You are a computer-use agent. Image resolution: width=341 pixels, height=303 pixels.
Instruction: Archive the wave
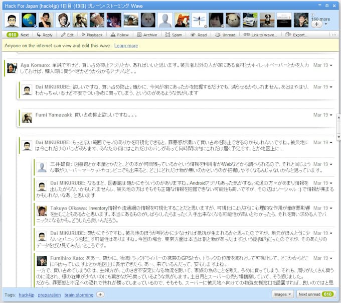pos(146,35)
